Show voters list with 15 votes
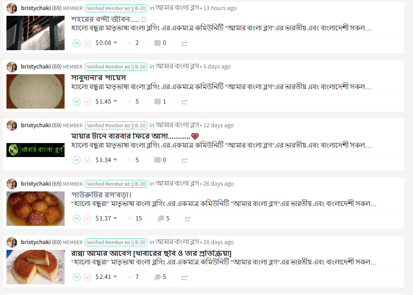Screen dimensions: 413x295 135,218
